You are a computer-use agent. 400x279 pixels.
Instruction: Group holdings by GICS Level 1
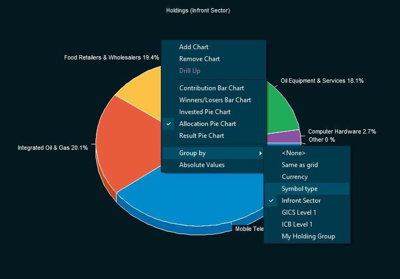click(x=307, y=212)
